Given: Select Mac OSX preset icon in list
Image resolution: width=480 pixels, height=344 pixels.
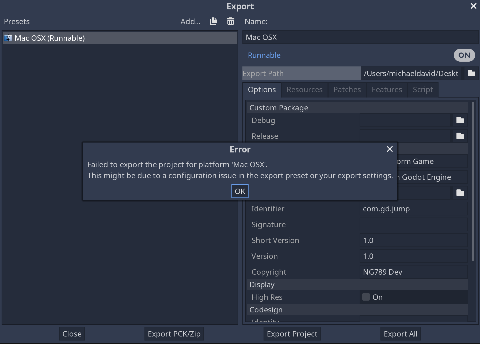Looking at the screenshot, I should click(8, 38).
